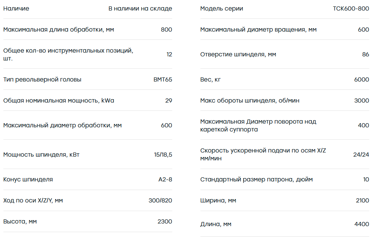Image resolution: width=376 pixels, height=237 pixels.
Task: Select the spindle power value 15/18,5
Action: [x=163, y=155]
